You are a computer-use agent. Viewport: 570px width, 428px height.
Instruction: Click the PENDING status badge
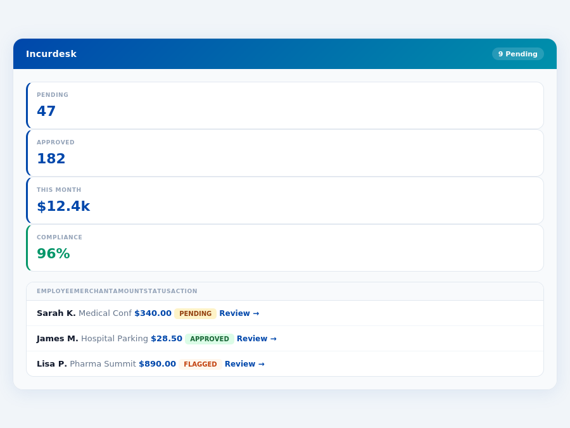pos(195,313)
